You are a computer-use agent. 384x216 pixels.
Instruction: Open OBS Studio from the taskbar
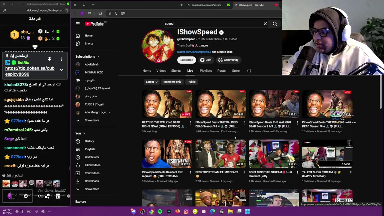142,211
